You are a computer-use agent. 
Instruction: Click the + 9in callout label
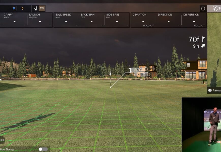[141, 74]
